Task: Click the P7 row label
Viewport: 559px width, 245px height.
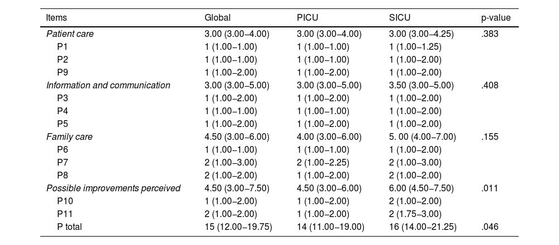Action: (x=63, y=162)
